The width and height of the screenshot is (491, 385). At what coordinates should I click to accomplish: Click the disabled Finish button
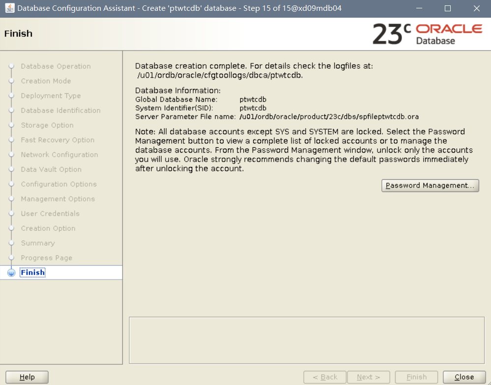click(416, 377)
